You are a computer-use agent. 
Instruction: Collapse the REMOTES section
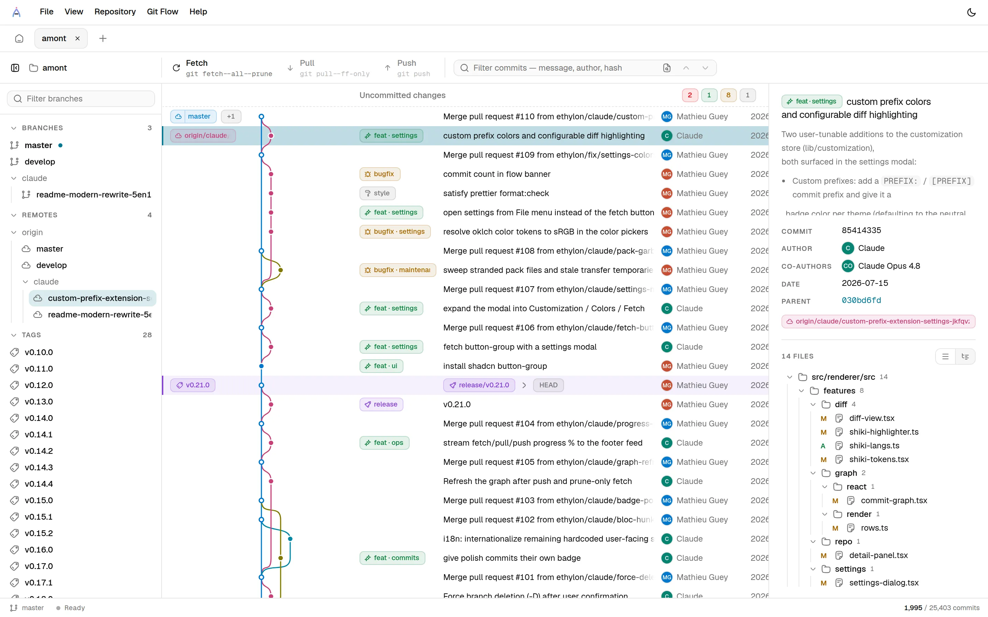tap(13, 215)
